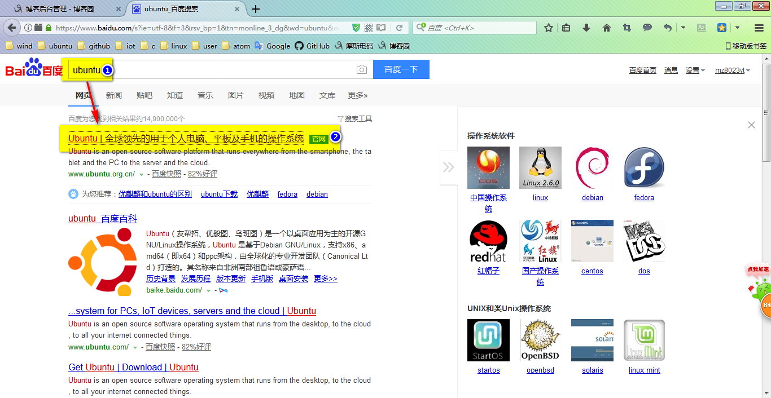
Task: Open the GitHub bookmark
Action: 312,46
